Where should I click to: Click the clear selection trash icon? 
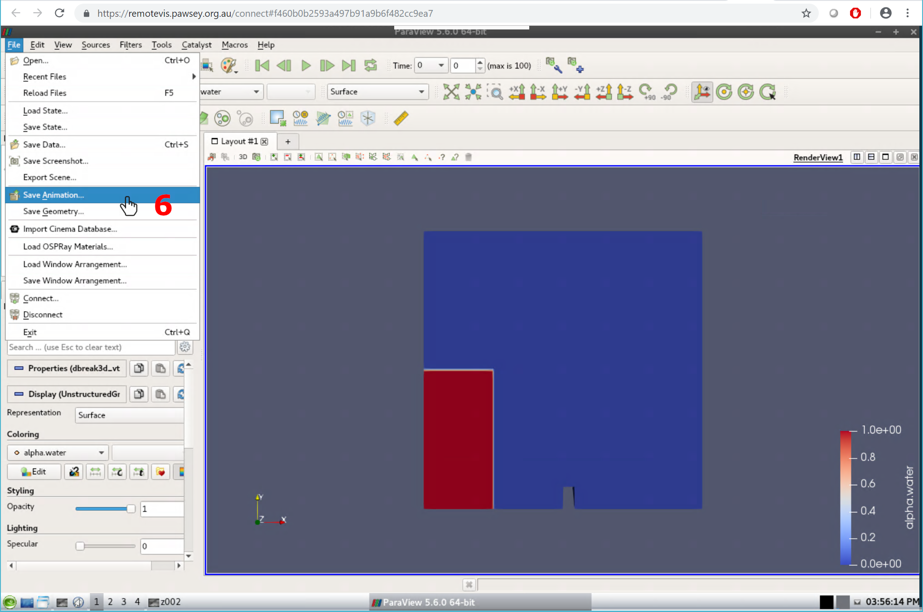click(469, 157)
